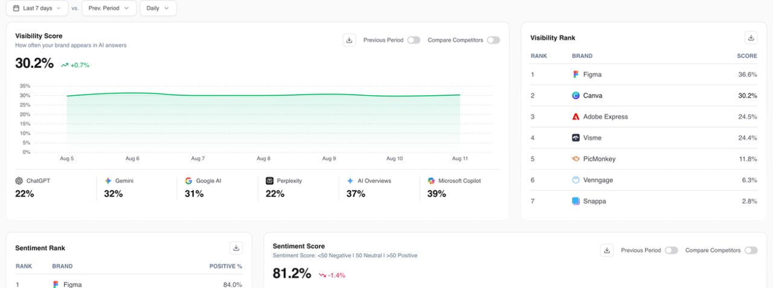The width and height of the screenshot is (773, 288).
Task: Sort by POSITIVE % column header
Action: click(x=226, y=266)
